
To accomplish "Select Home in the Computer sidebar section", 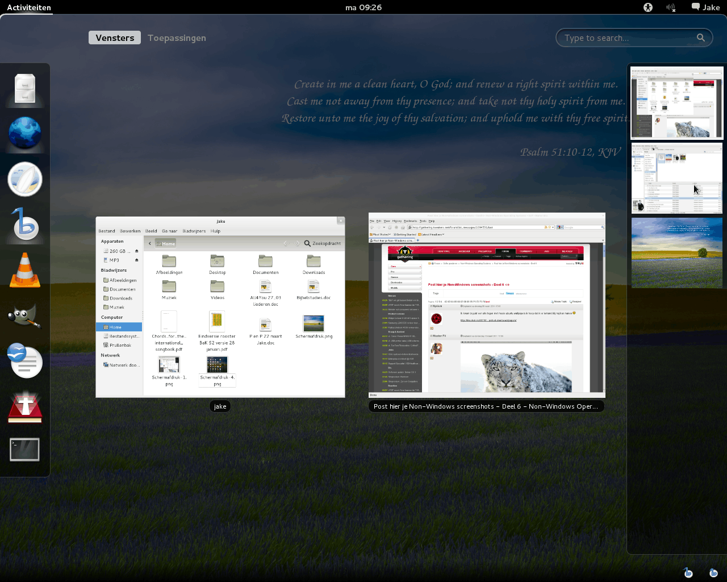I will (x=119, y=327).
